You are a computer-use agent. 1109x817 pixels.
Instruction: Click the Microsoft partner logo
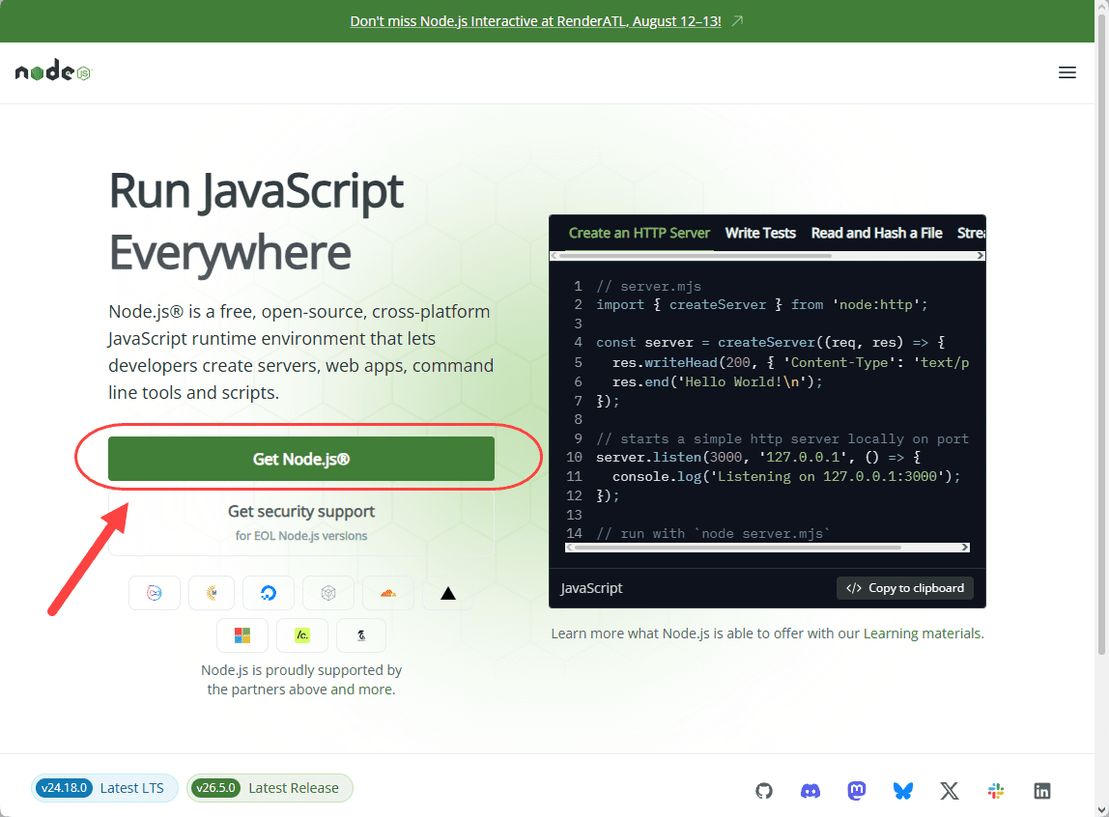242,635
